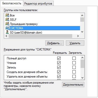This screenshot has width=98, height=98.
Task: Click permissions list down arrow
Action: tap(82, 78)
